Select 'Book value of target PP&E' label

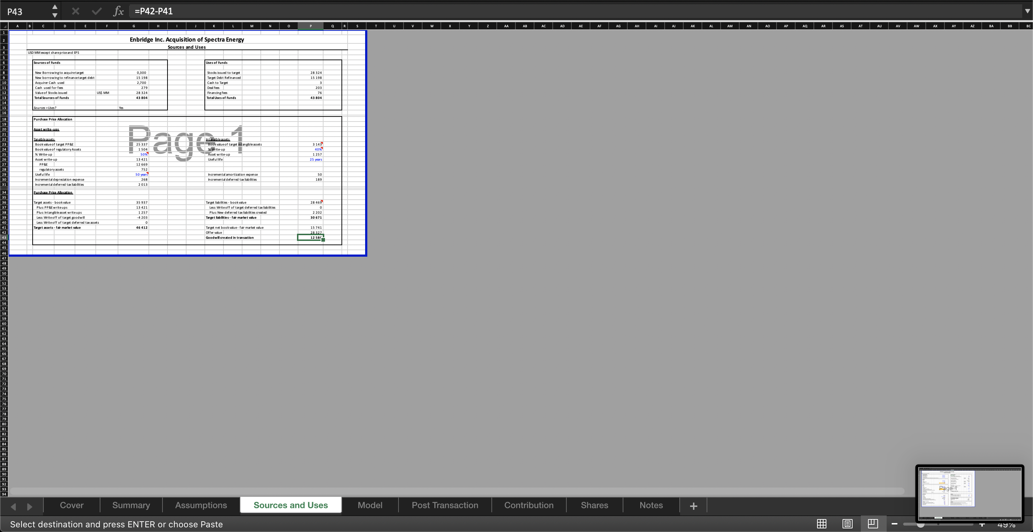coord(54,144)
